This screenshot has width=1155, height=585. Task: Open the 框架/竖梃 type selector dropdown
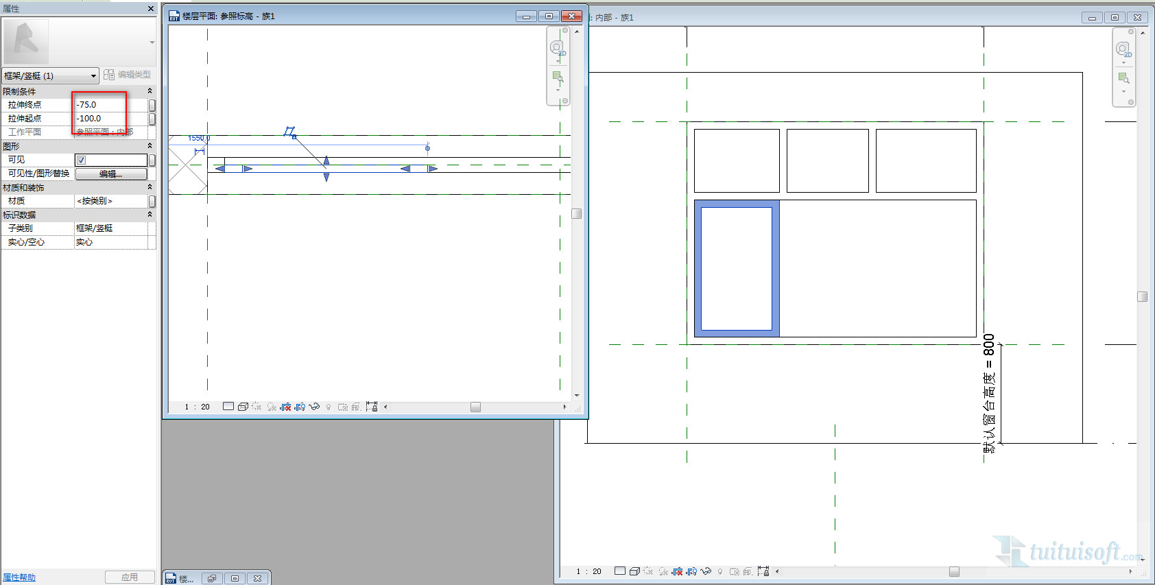(x=93, y=75)
